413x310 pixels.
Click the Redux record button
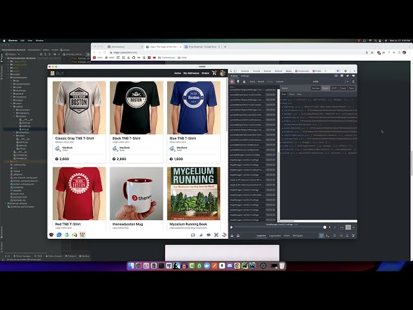pyautogui.click(x=232, y=82)
